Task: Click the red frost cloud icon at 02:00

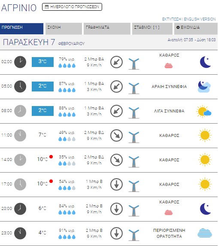Action: pos(169,66)
